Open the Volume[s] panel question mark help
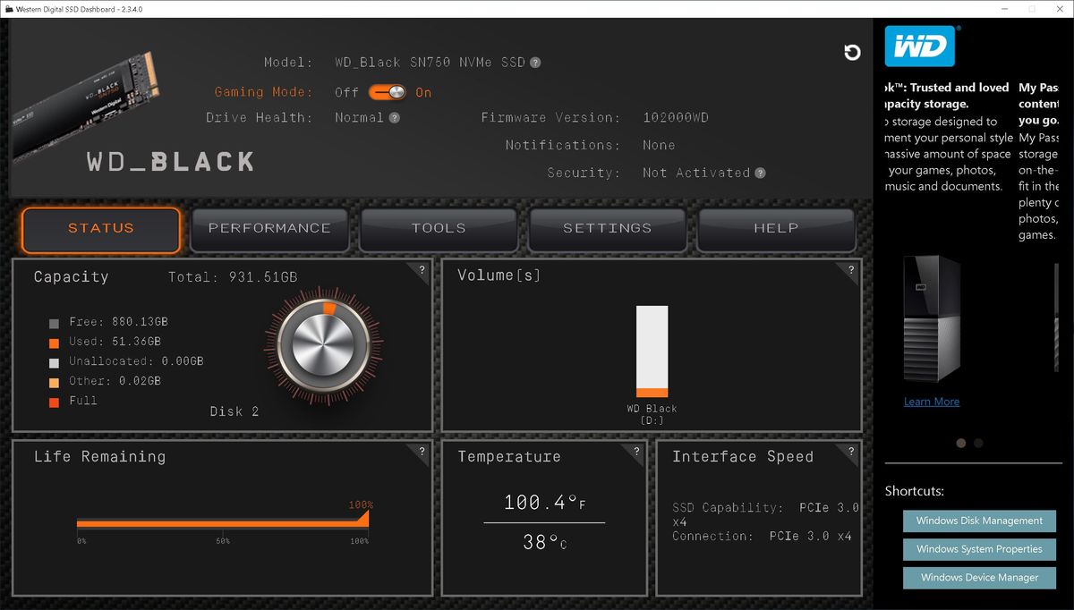The image size is (1074, 610). point(851,269)
